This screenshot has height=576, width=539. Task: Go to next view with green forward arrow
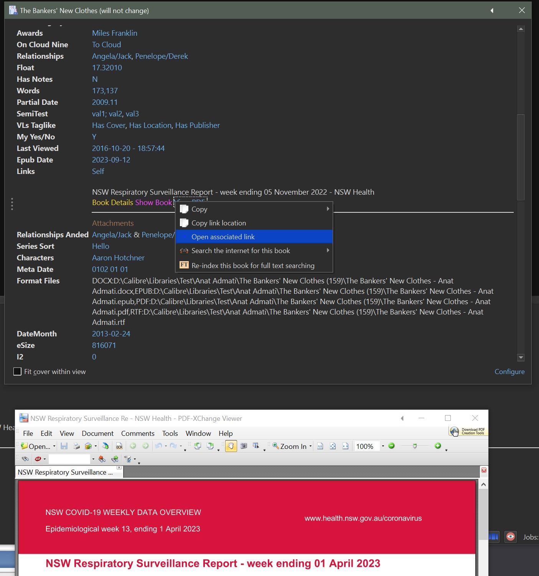coord(145,446)
